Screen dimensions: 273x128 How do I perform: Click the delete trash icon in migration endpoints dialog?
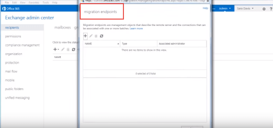(96, 36)
